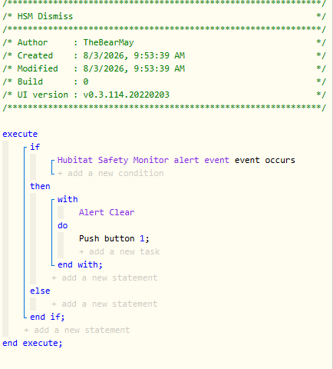This screenshot has height=369, width=333.
Task: Click the 'then' keyword
Action: click(40, 186)
